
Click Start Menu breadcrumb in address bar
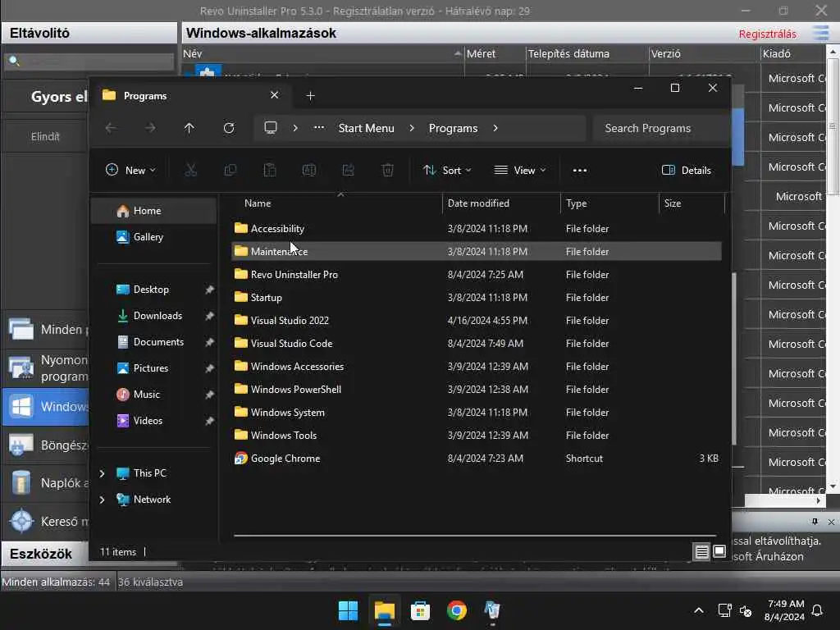[x=367, y=128]
